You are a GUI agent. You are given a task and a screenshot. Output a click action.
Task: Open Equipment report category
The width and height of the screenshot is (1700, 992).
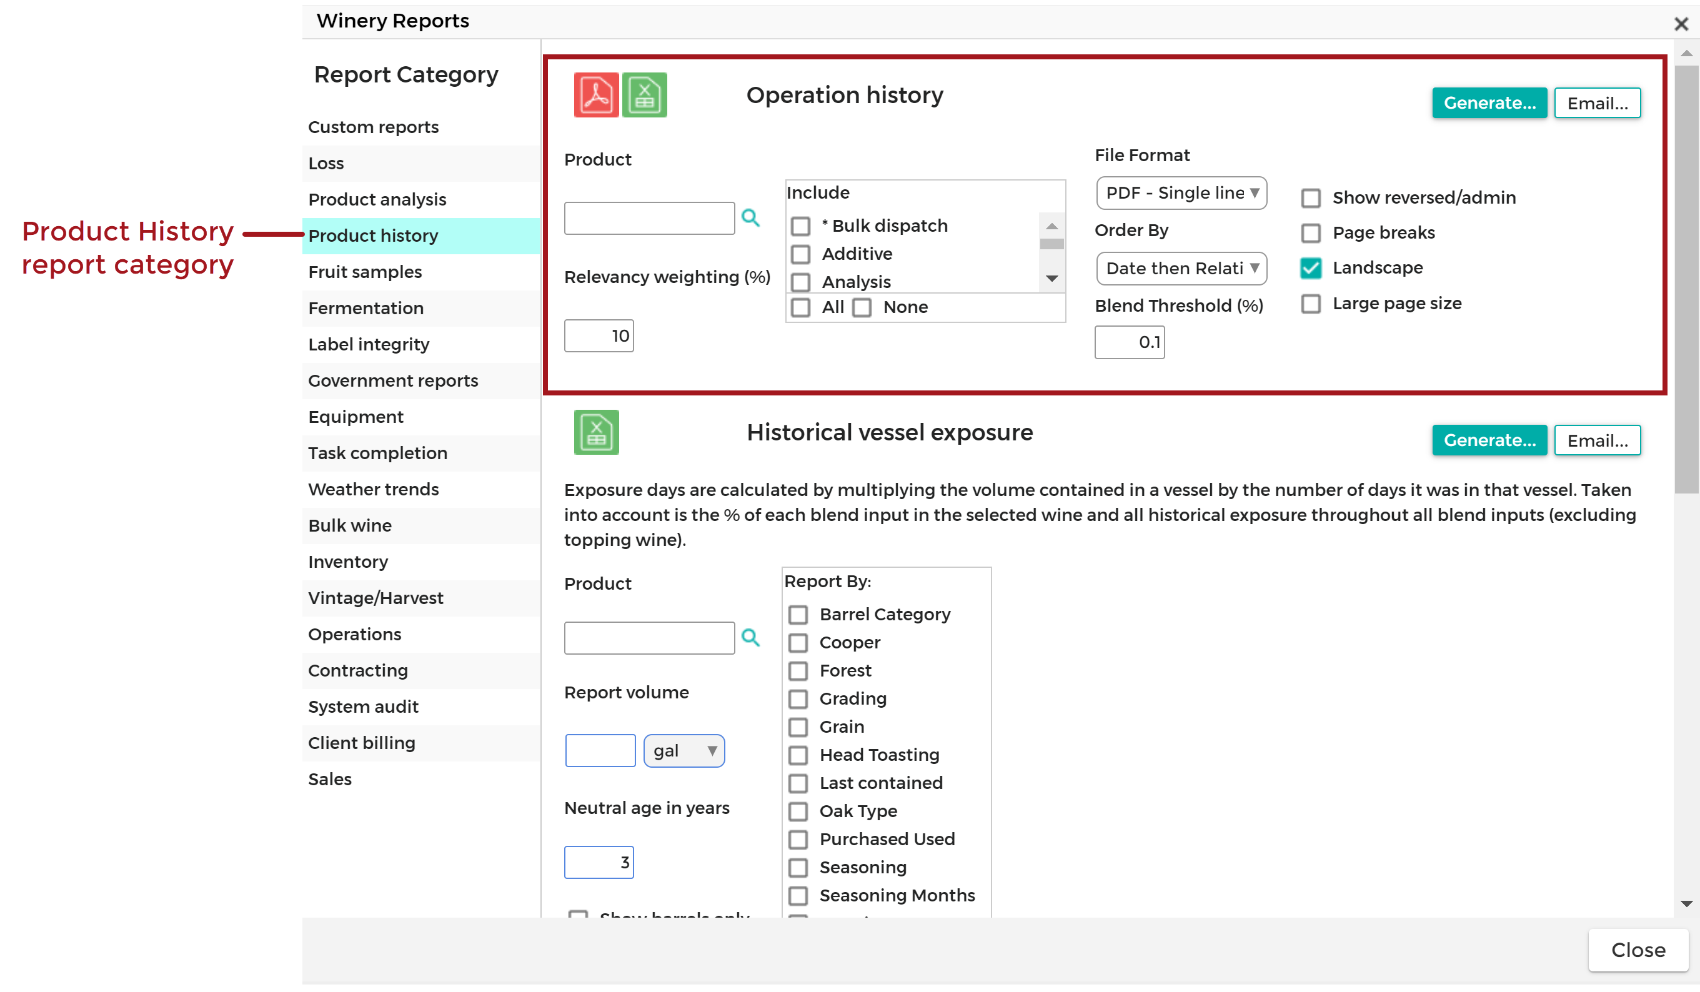[421, 417]
